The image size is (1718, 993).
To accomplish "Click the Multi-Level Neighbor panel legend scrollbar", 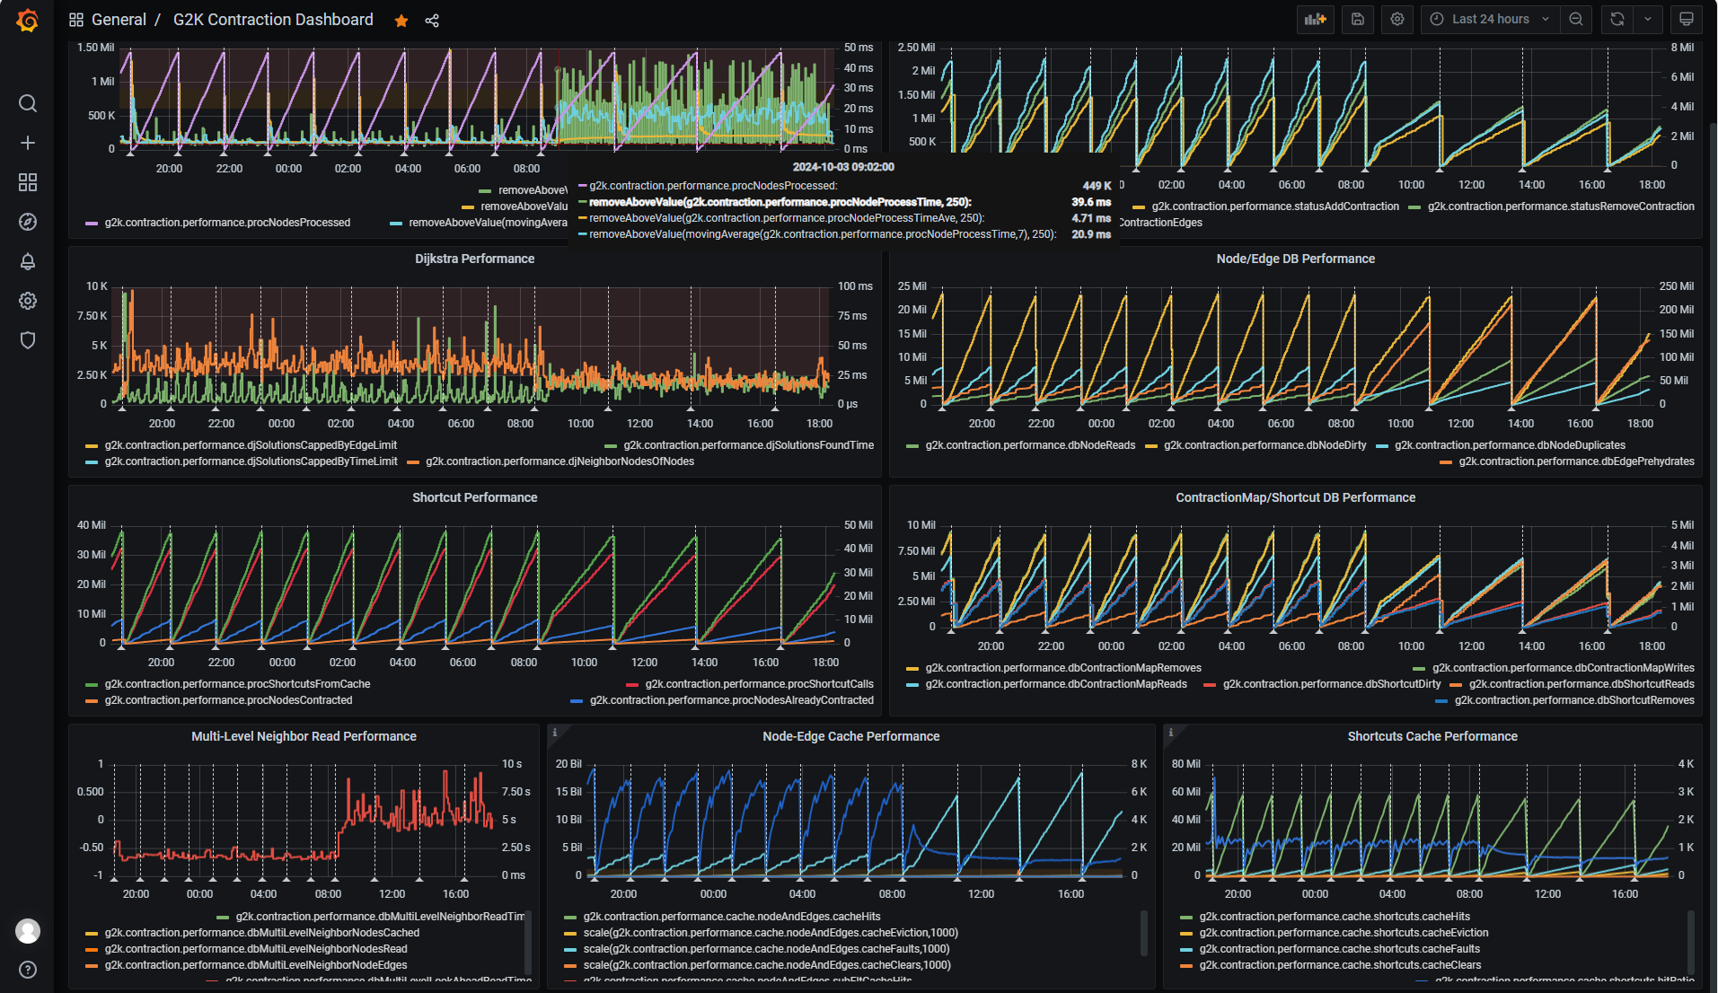I will point(527,941).
